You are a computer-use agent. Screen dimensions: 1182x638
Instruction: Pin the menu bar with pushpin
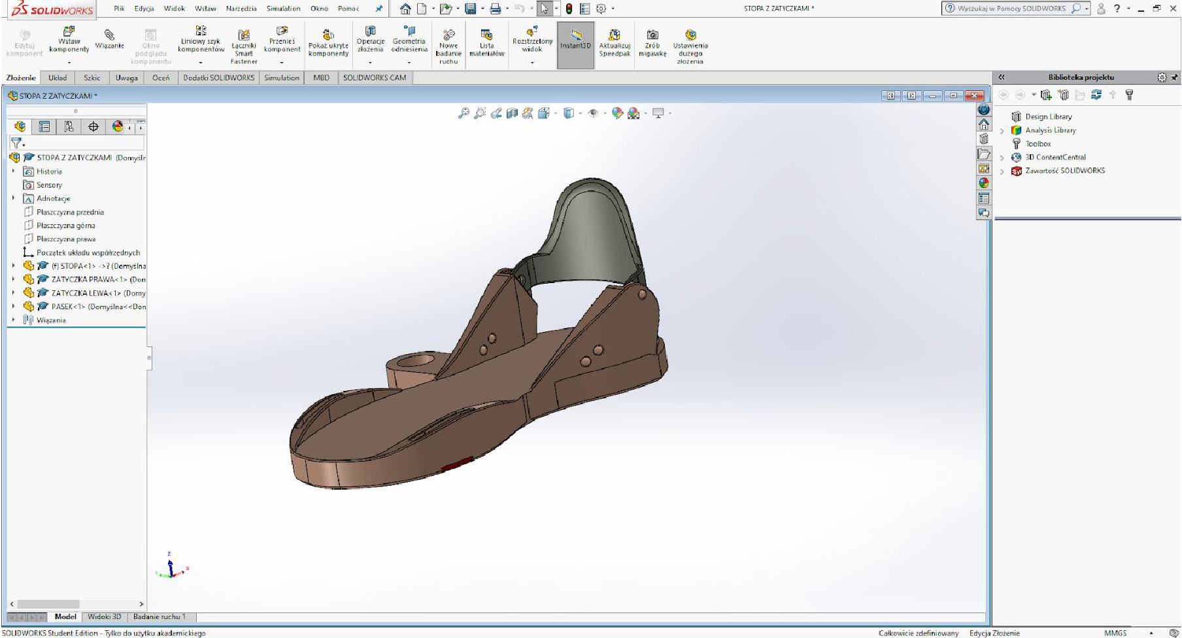[x=379, y=8]
